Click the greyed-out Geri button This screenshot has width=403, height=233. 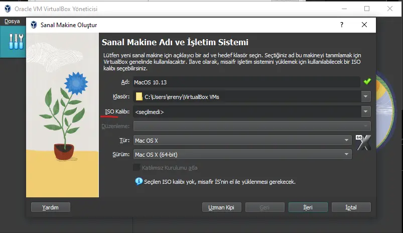click(264, 207)
